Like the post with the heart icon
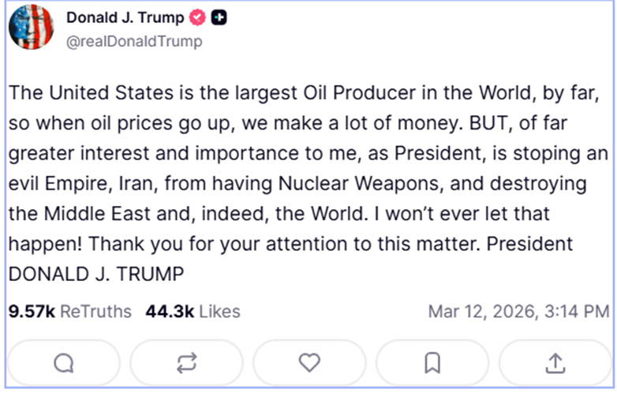The height and width of the screenshot is (393, 617). (309, 363)
